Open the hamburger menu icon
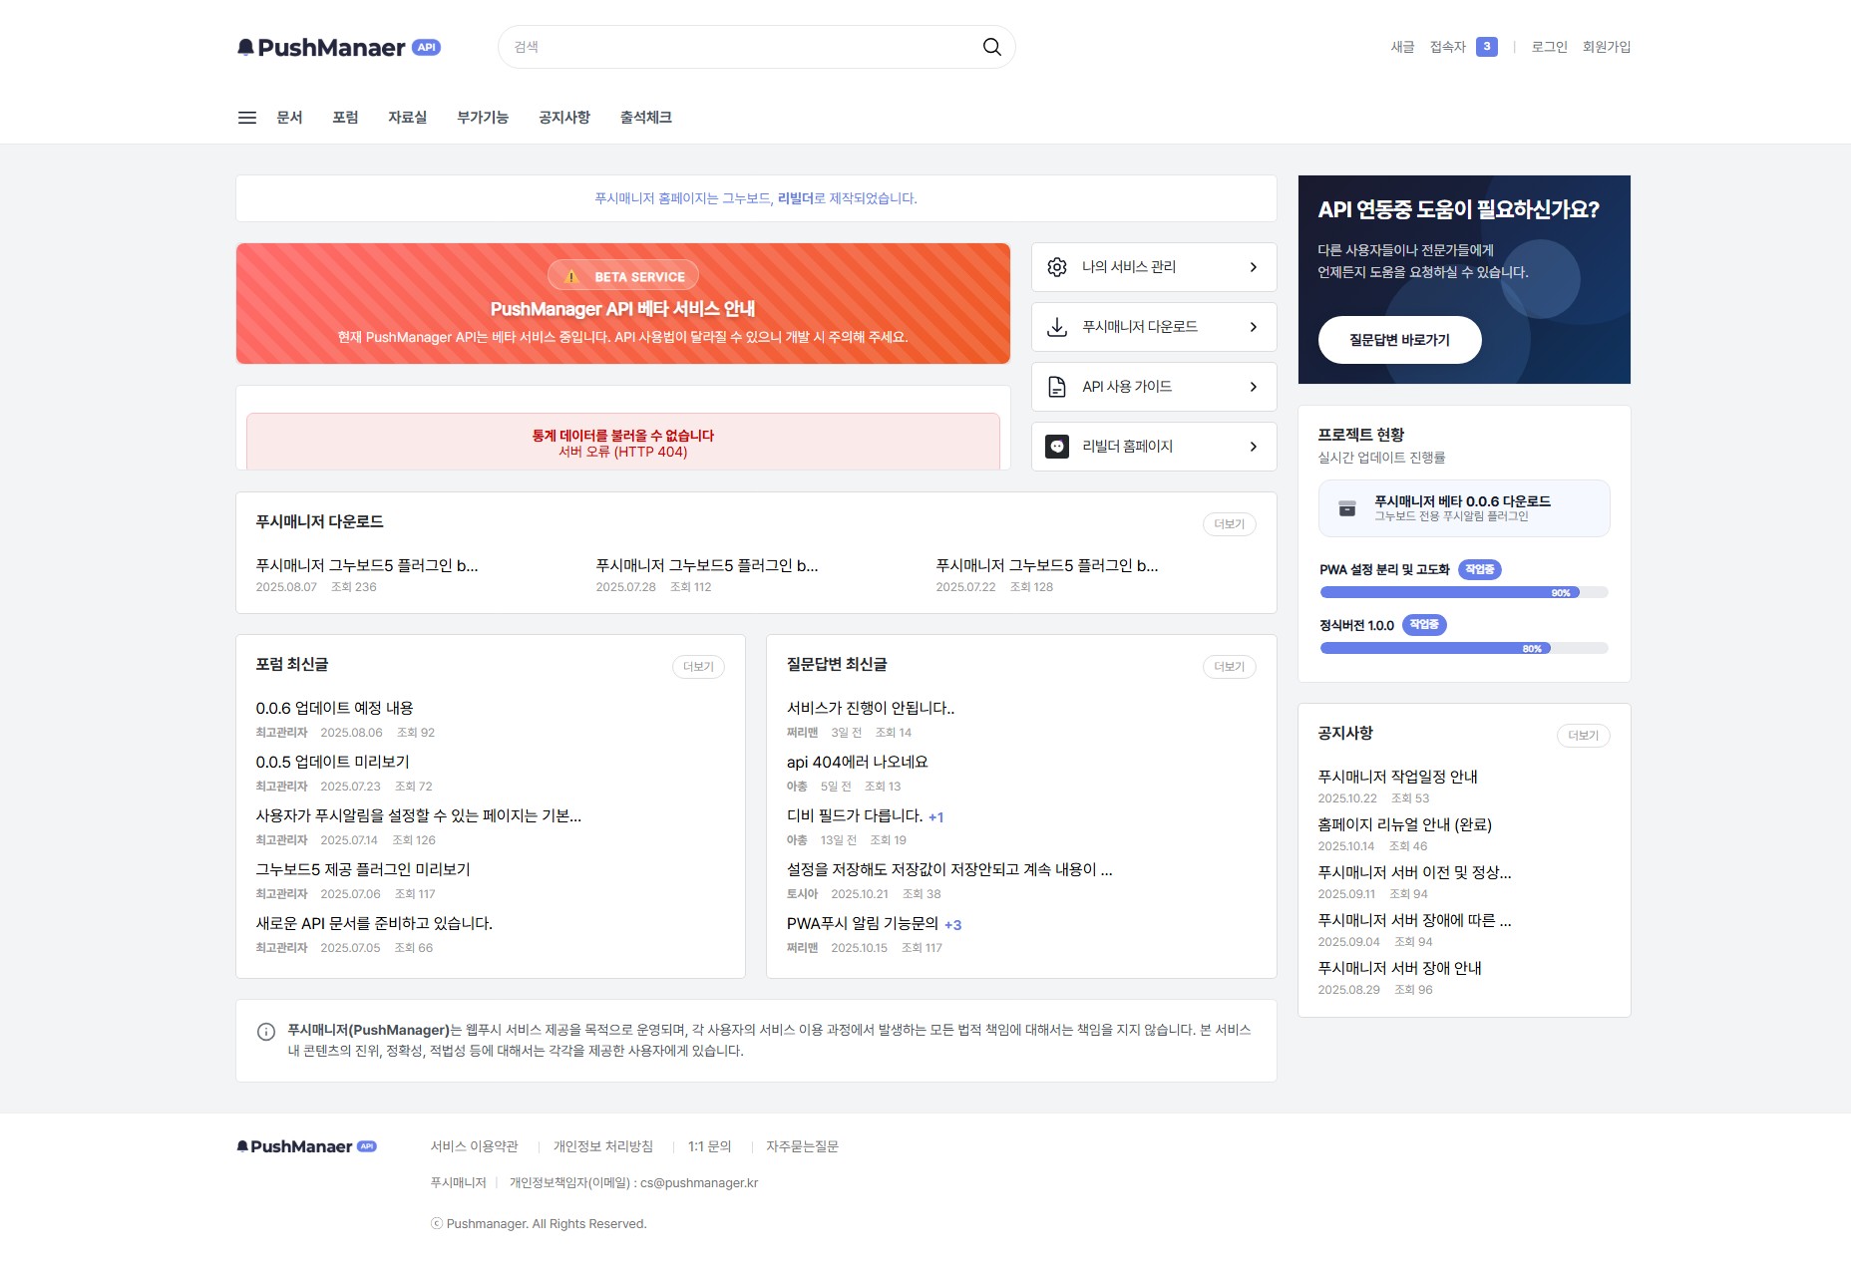 pyautogui.click(x=247, y=118)
